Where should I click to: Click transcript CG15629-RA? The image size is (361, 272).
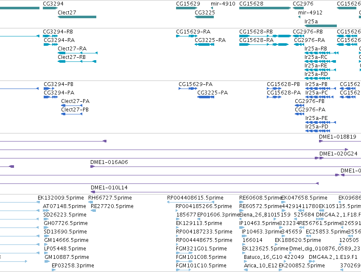187,36
